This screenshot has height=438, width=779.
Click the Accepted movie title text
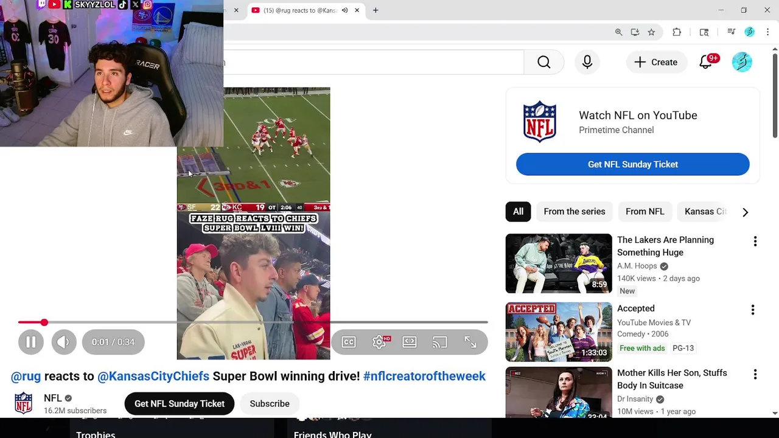tap(636, 309)
